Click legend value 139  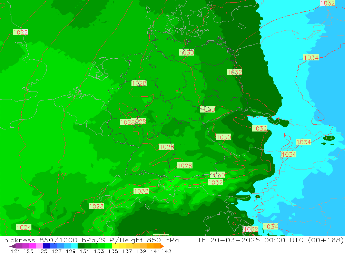point(141,251)
